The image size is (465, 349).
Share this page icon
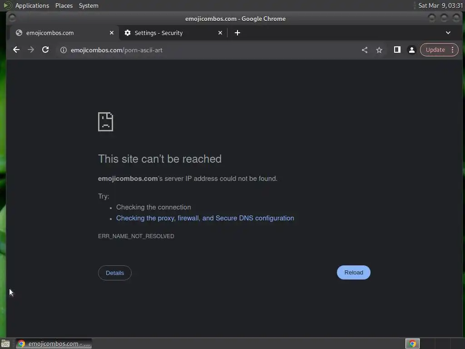click(365, 50)
